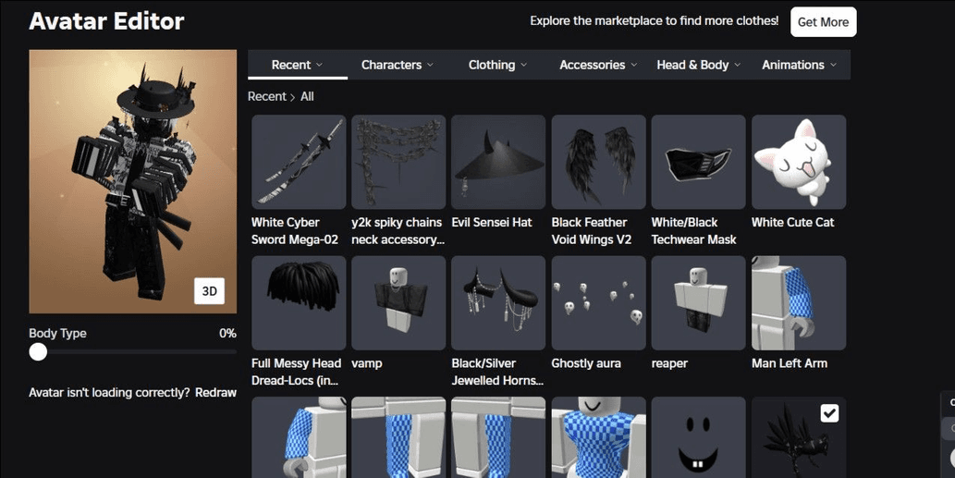955x478 pixels.
Task: Select the blue checkered torso thumbnail
Action: [x=599, y=437]
